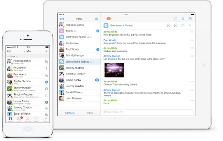Tap unread badge on iPad Paul Woods row
The height and width of the screenshot is (141, 223).
pyautogui.click(x=98, y=50)
